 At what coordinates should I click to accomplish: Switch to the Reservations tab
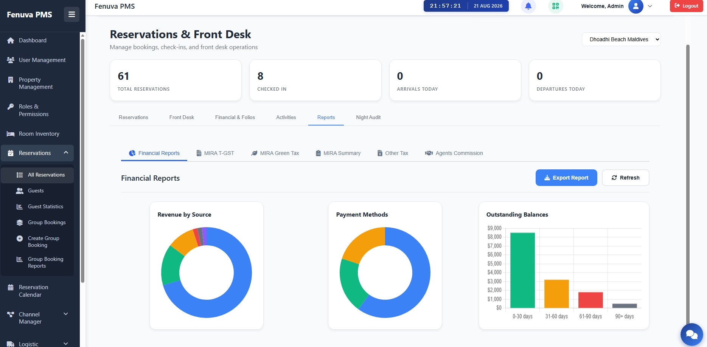tap(134, 118)
